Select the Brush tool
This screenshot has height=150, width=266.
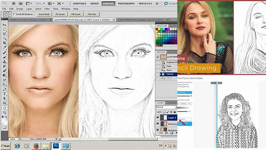[x=5, y=57]
